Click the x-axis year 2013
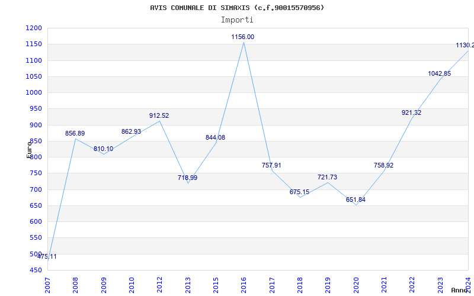474x296 pixels. click(x=188, y=285)
